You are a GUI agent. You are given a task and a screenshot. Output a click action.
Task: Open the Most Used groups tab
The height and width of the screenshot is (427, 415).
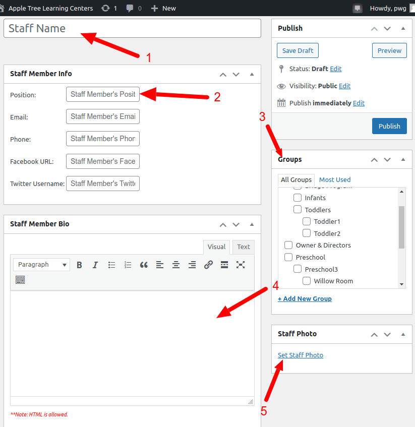click(335, 180)
